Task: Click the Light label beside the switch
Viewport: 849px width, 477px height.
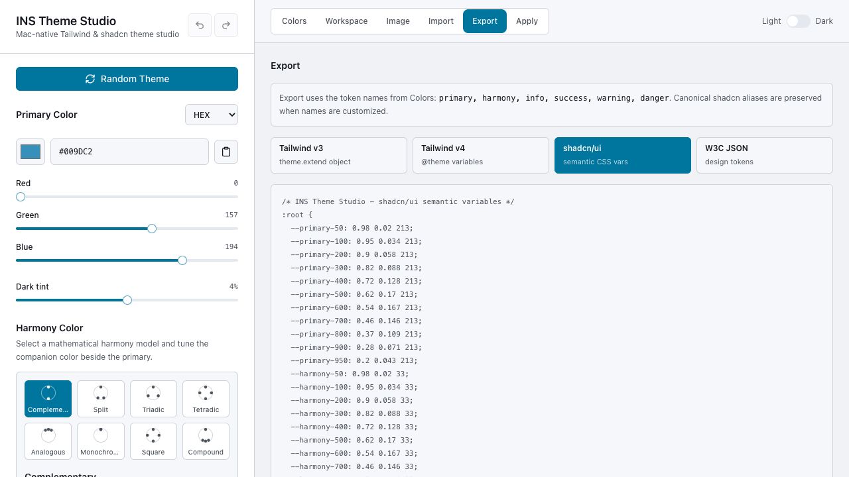Action: [771, 21]
